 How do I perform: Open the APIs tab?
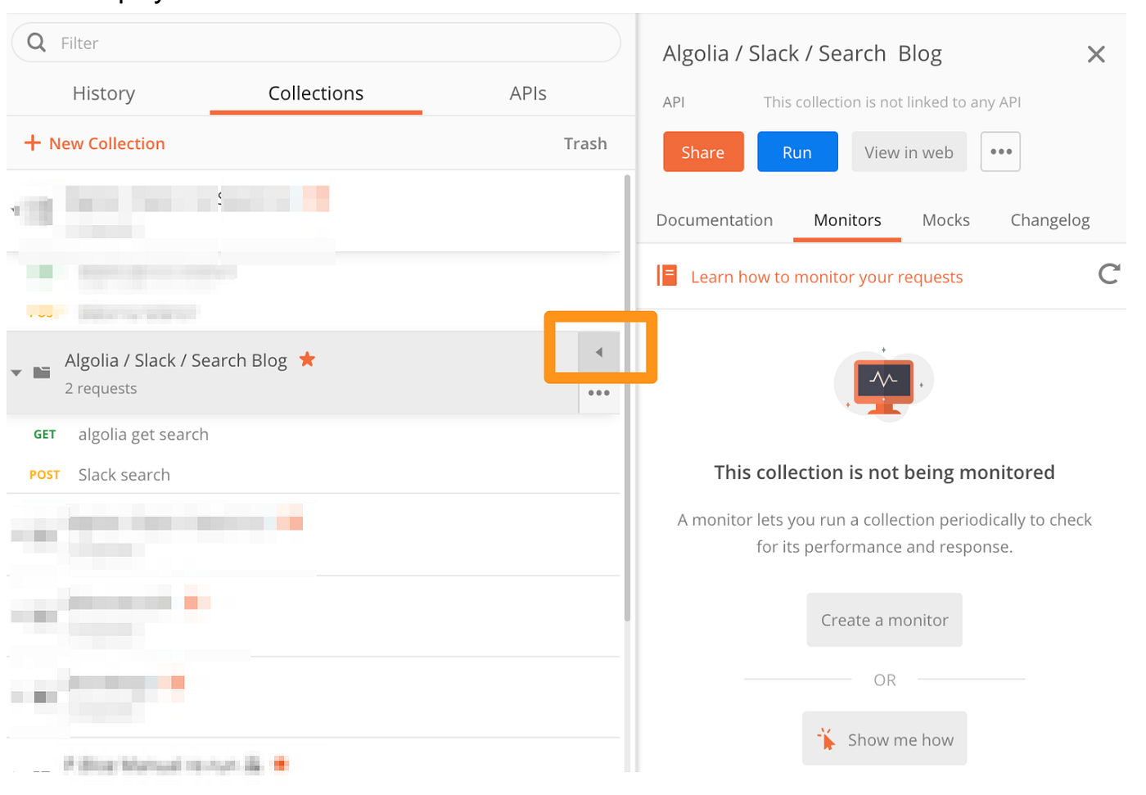click(528, 93)
